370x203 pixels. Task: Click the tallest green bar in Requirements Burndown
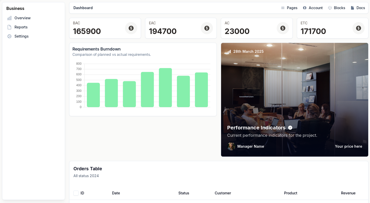(x=165, y=88)
